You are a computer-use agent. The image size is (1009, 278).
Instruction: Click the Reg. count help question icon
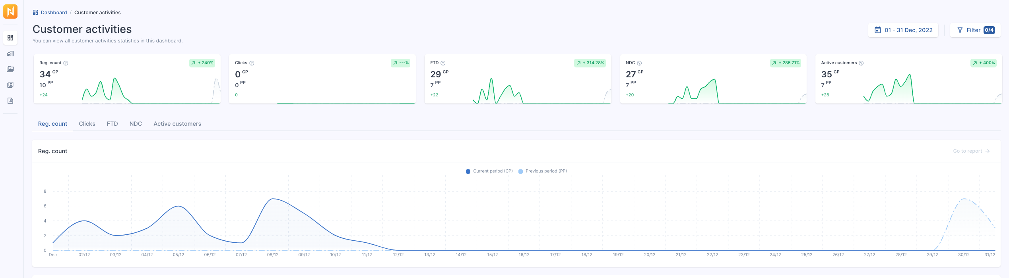coord(66,63)
